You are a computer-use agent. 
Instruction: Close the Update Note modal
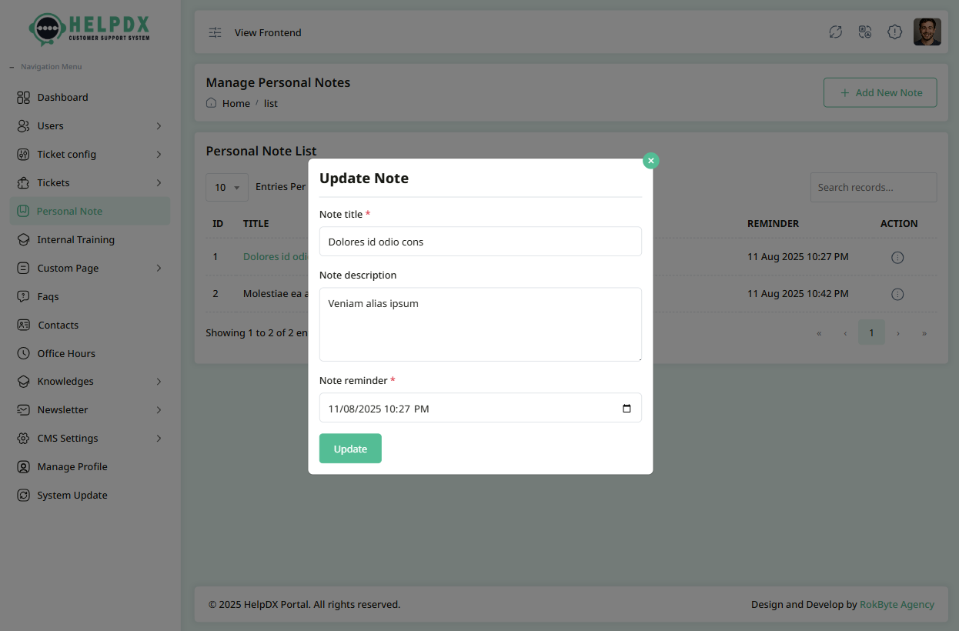[x=651, y=161]
